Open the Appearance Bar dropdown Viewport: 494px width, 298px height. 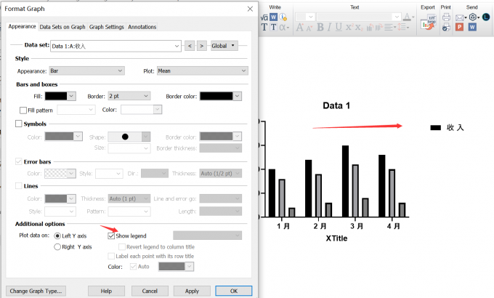click(87, 71)
